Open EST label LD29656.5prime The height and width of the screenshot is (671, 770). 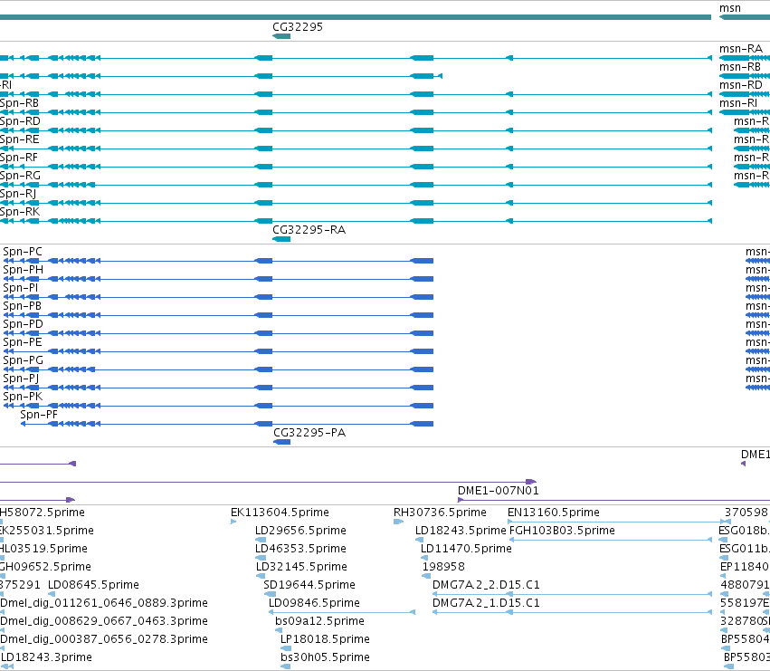point(300,531)
